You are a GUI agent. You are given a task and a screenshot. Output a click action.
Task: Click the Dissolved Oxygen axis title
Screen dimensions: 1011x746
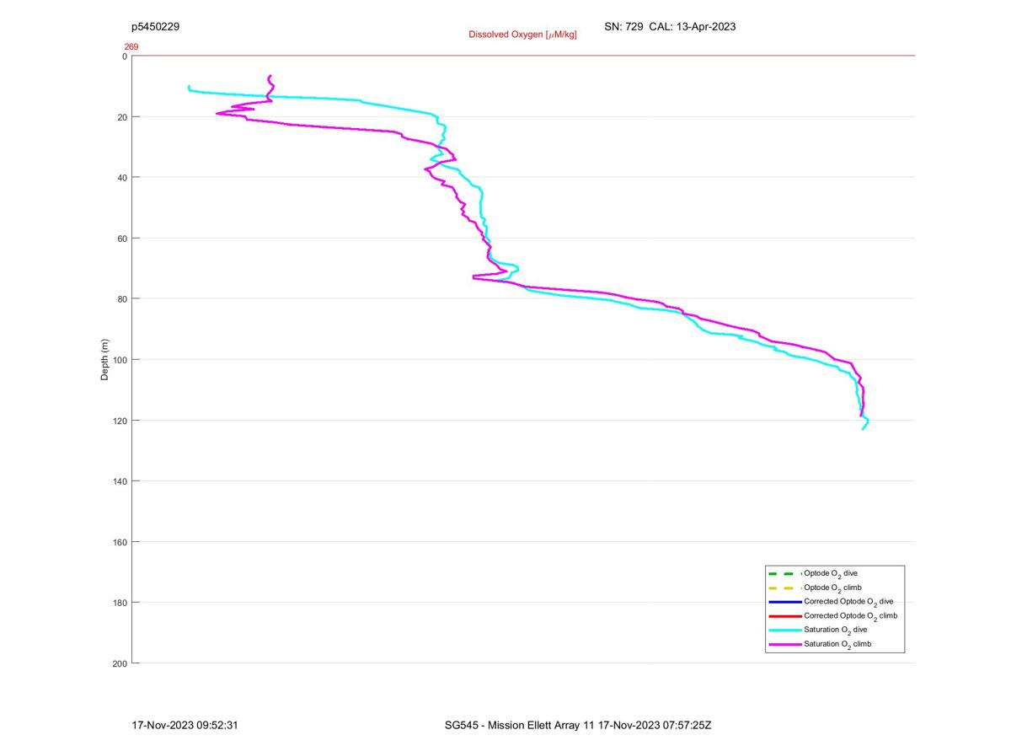(x=522, y=35)
